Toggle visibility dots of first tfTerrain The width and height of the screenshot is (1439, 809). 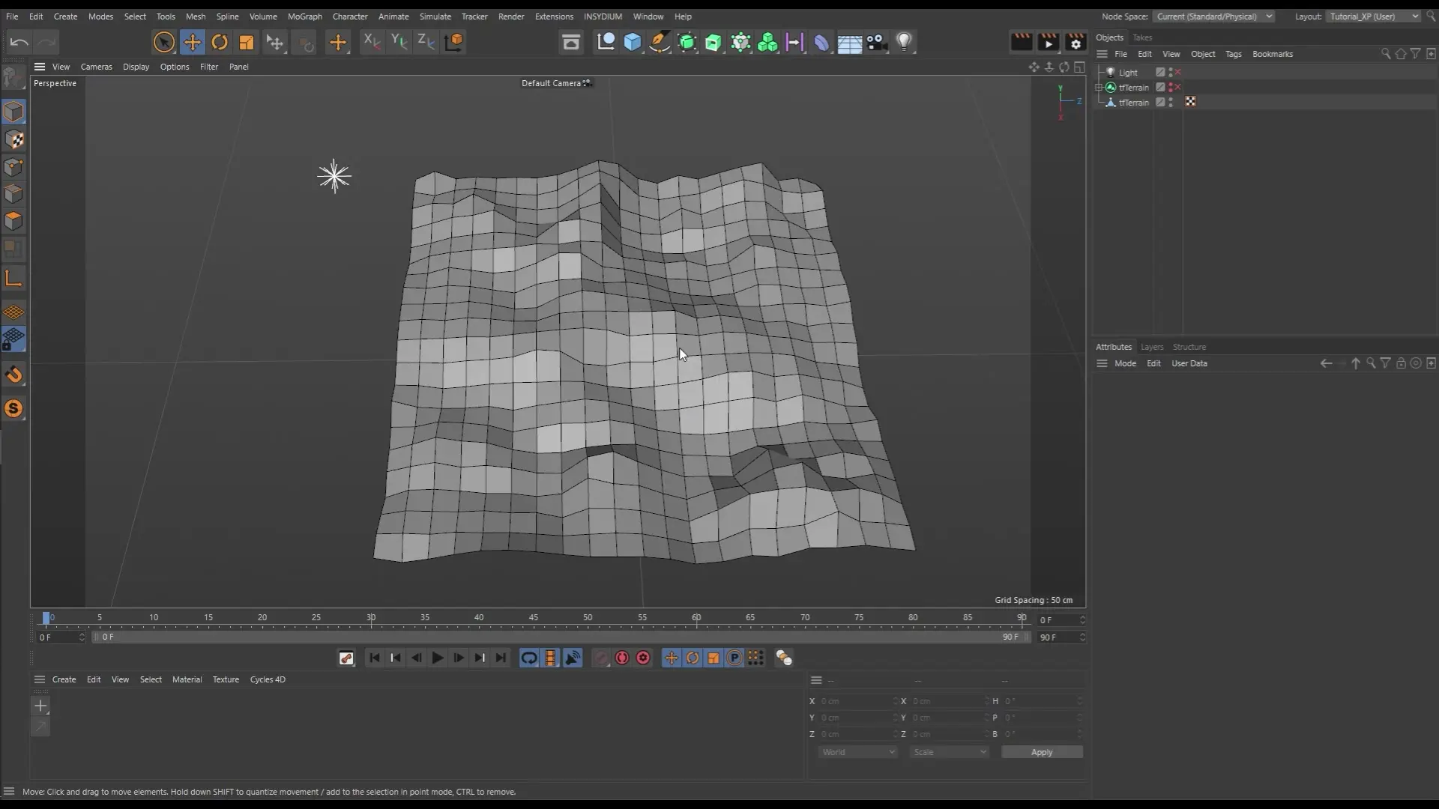(1171, 88)
